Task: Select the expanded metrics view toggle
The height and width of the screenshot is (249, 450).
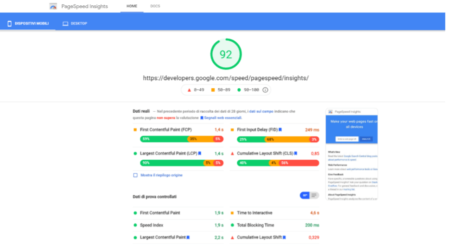Action: click(314, 195)
